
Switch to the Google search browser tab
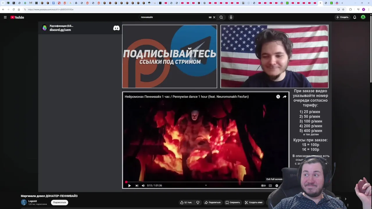click(70, 3)
